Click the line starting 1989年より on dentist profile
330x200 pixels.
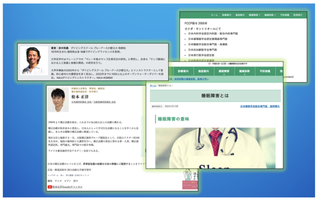coord(85,122)
